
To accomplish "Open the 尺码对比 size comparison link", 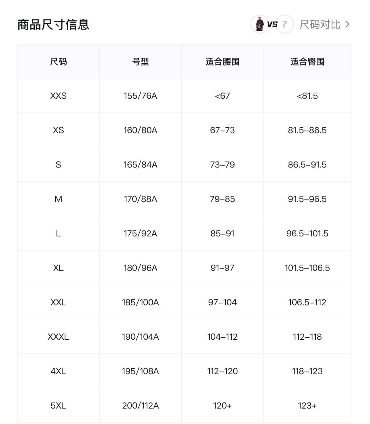I will [x=320, y=24].
